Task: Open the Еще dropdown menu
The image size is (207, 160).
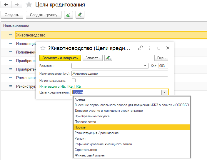Action: (x=161, y=58)
